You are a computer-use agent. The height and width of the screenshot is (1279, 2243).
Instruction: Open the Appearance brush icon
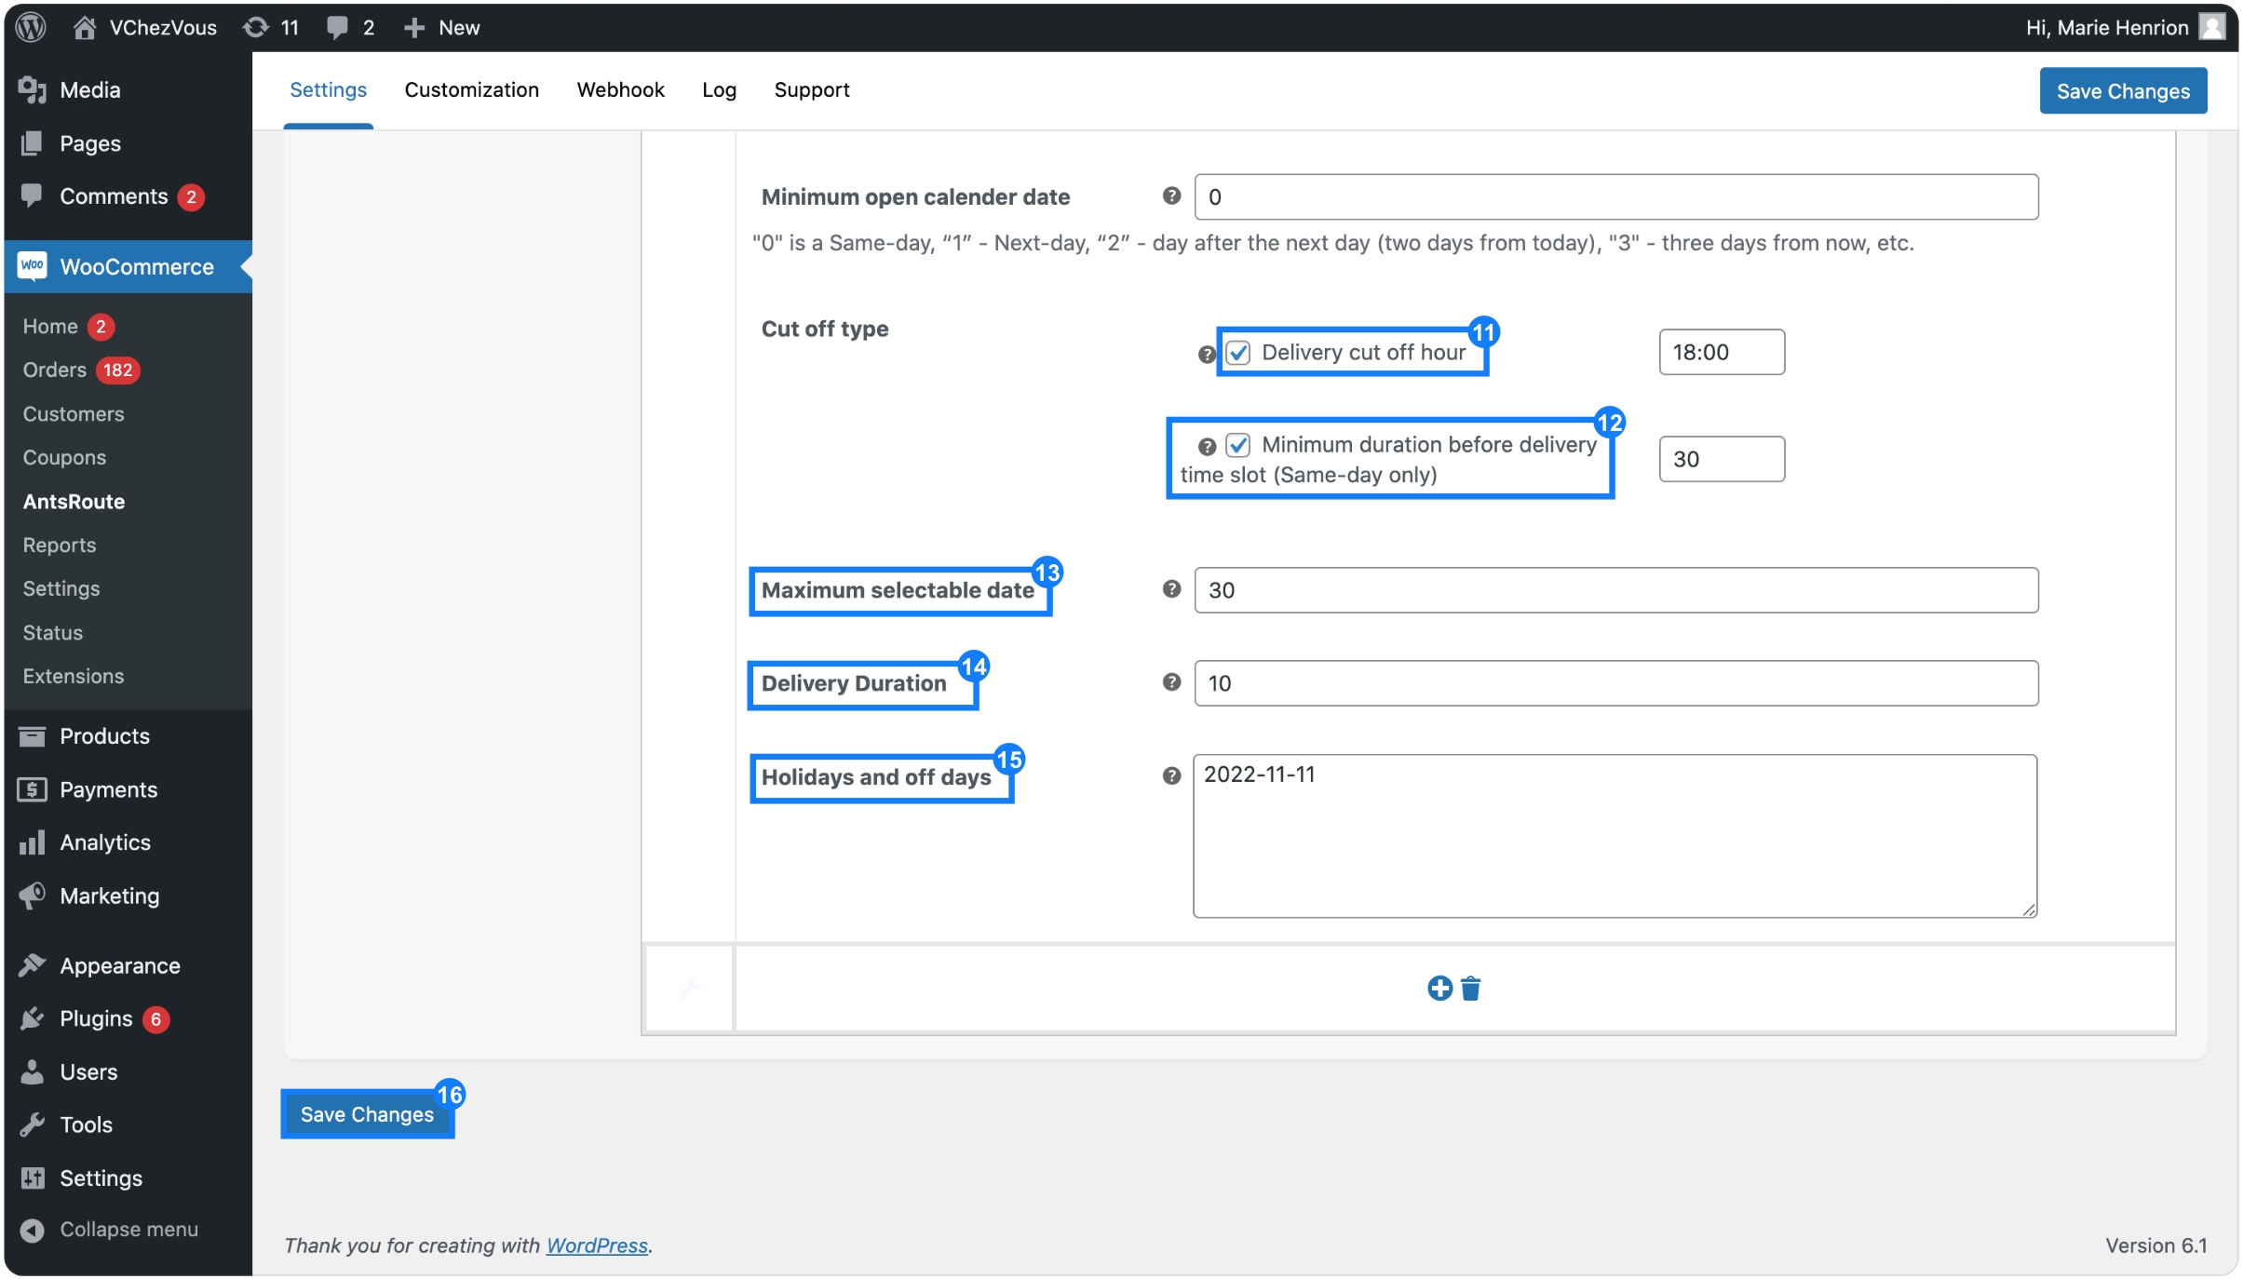pyautogui.click(x=32, y=965)
